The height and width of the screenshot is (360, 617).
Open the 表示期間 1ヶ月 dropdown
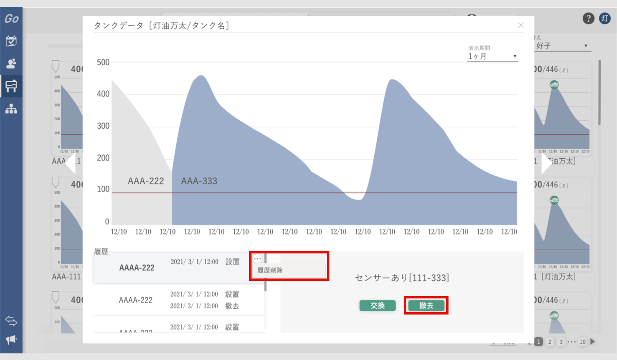pyautogui.click(x=493, y=56)
